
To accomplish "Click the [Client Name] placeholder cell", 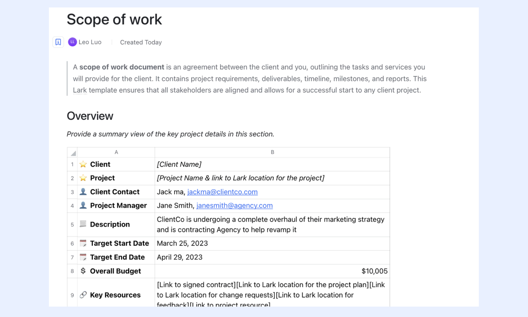I will pyautogui.click(x=272, y=164).
